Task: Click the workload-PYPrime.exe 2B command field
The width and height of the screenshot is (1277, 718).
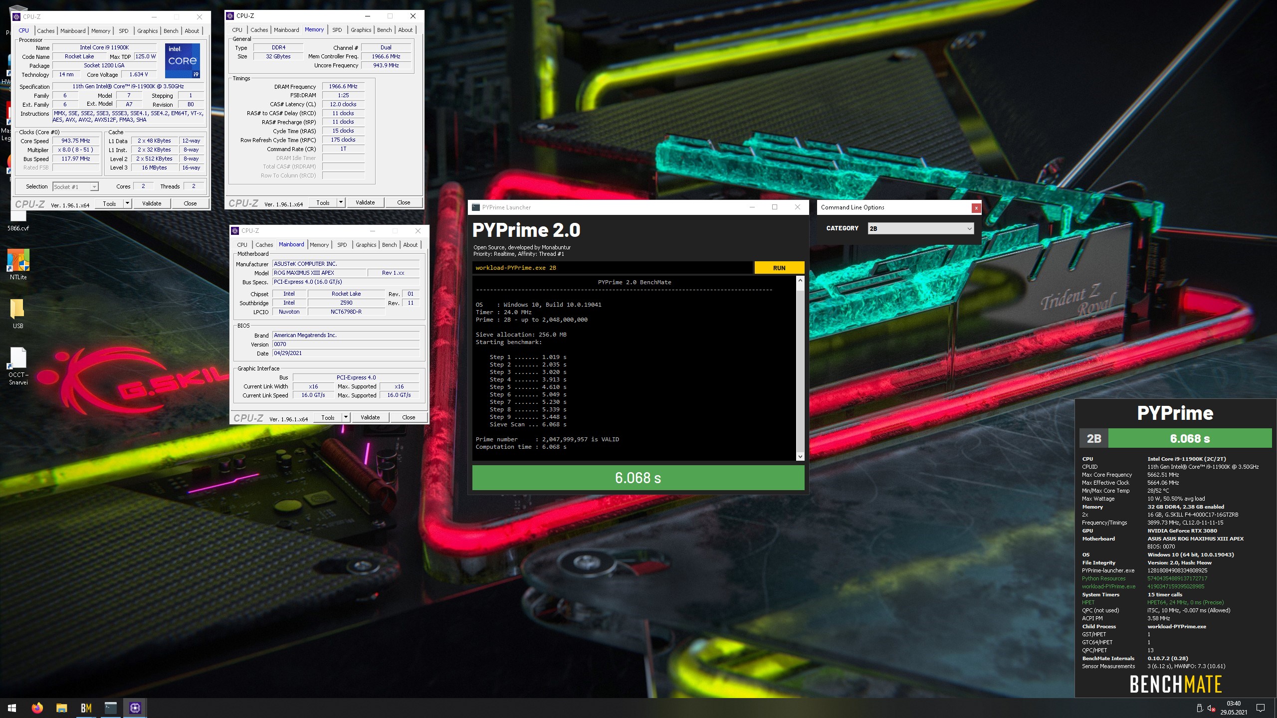Action: (x=612, y=268)
